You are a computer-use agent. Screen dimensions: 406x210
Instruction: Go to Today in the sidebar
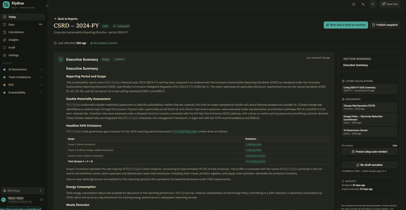[x=23, y=17]
